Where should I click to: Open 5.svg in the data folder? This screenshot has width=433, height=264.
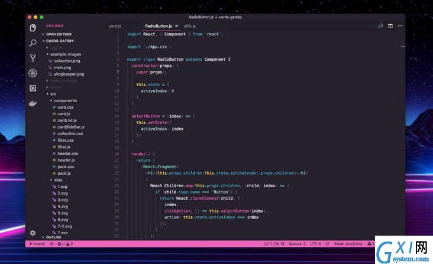[x=63, y=213]
